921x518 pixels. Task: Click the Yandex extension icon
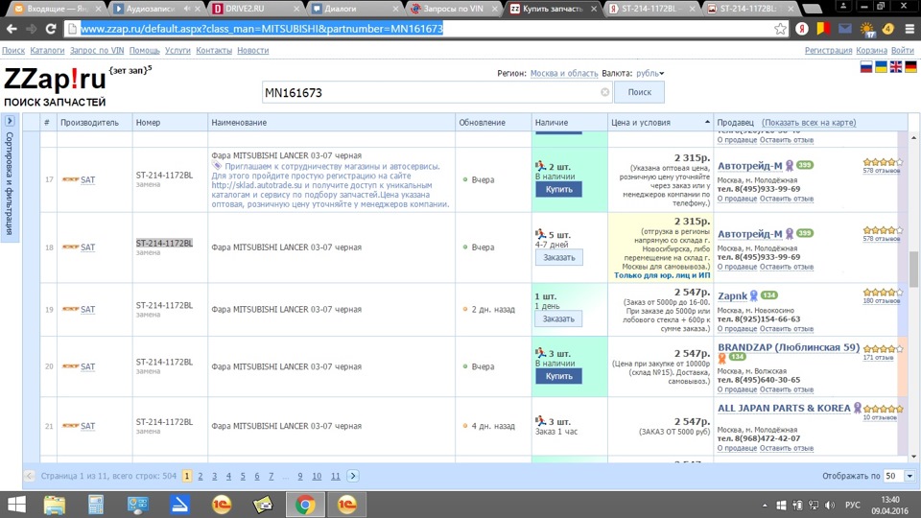click(x=802, y=29)
